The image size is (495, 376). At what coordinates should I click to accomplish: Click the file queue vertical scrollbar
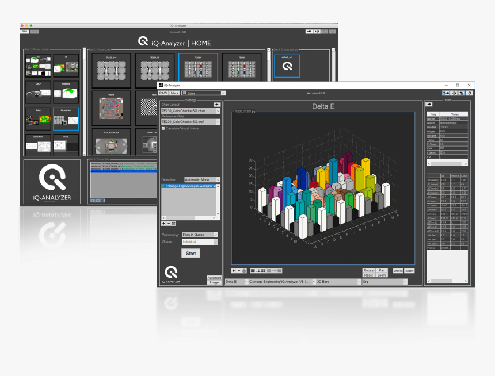(218, 200)
